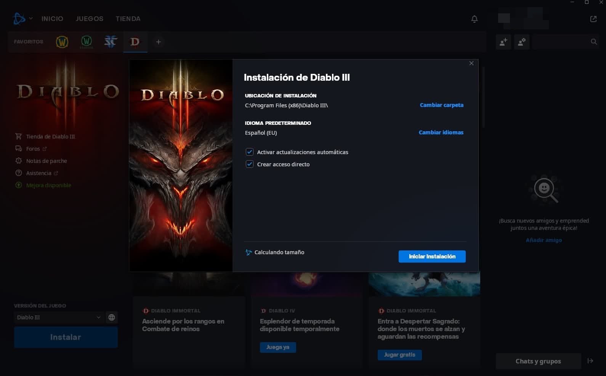Open the Diablo III game version dropdown
The height and width of the screenshot is (376, 606).
(58, 317)
